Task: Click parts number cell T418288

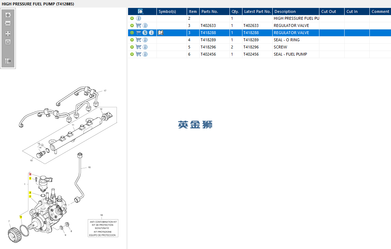Action: click(214, 33)
